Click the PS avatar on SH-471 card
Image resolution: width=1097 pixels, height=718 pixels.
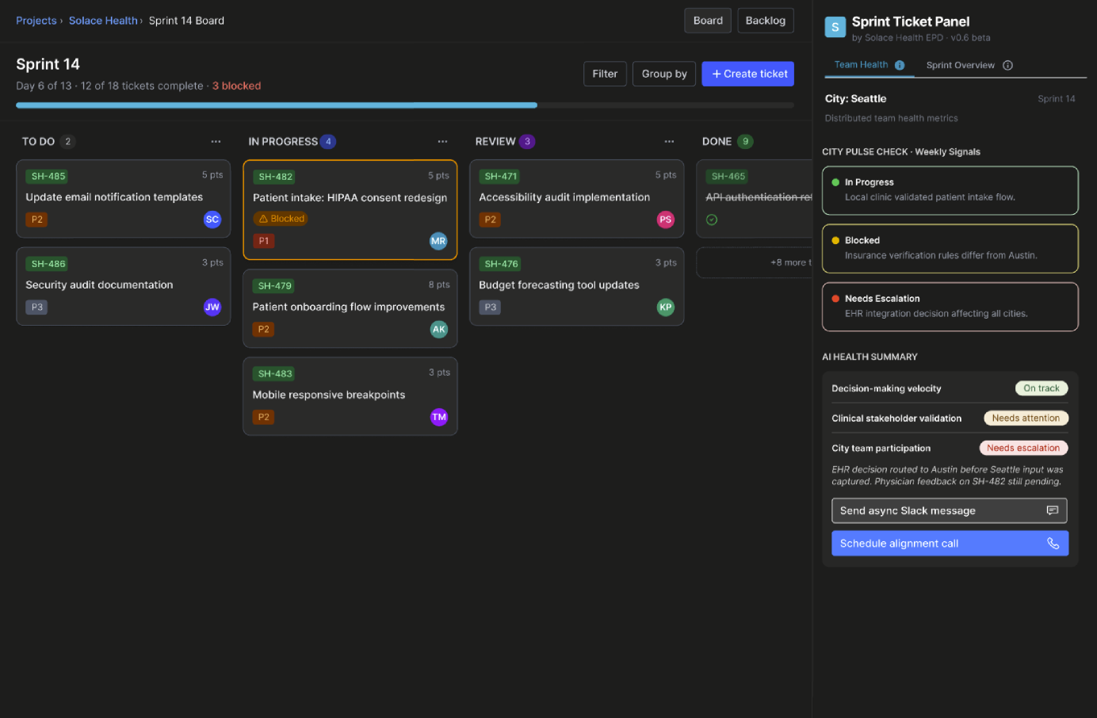pos(666,220)
